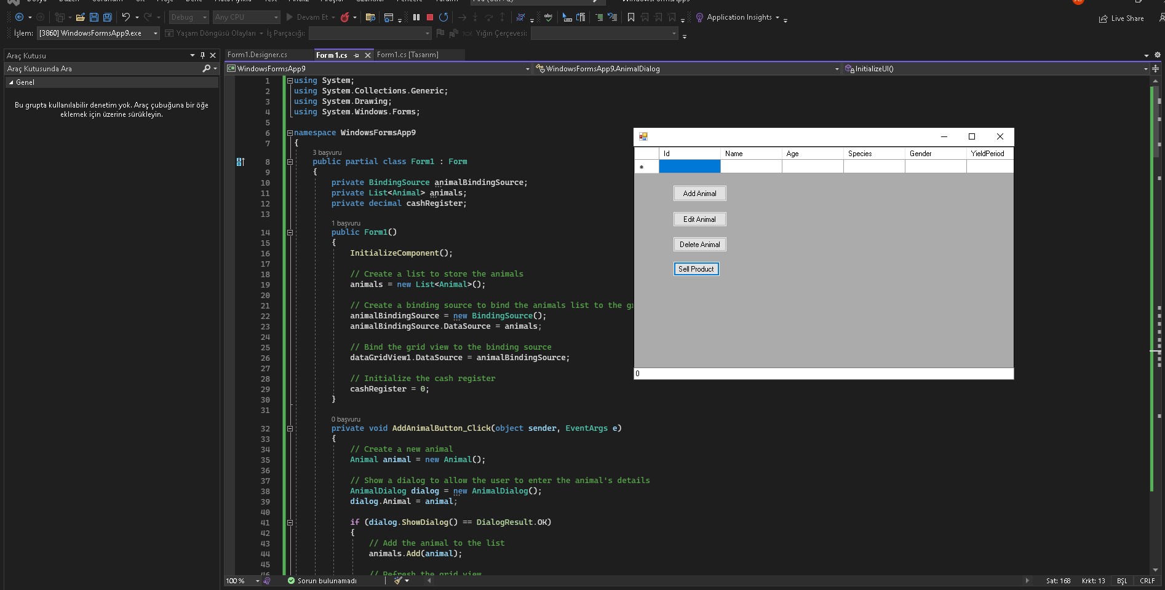The image size is (1165, 590).
Task: Click the Save All icon
Action: [x=108, y=17]
